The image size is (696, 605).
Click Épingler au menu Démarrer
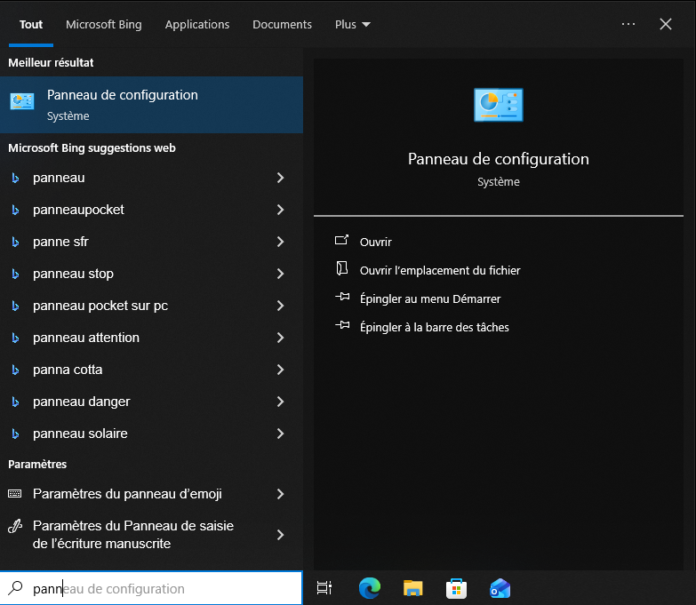[430, 299]
